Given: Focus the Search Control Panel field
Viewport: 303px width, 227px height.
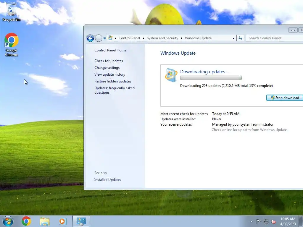Looking at the screenshot, I should tap(274, 38).
